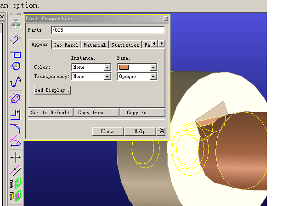294x206 pixels.
Task: Select the magenta tangent trim tool
Action: [16, 141]
